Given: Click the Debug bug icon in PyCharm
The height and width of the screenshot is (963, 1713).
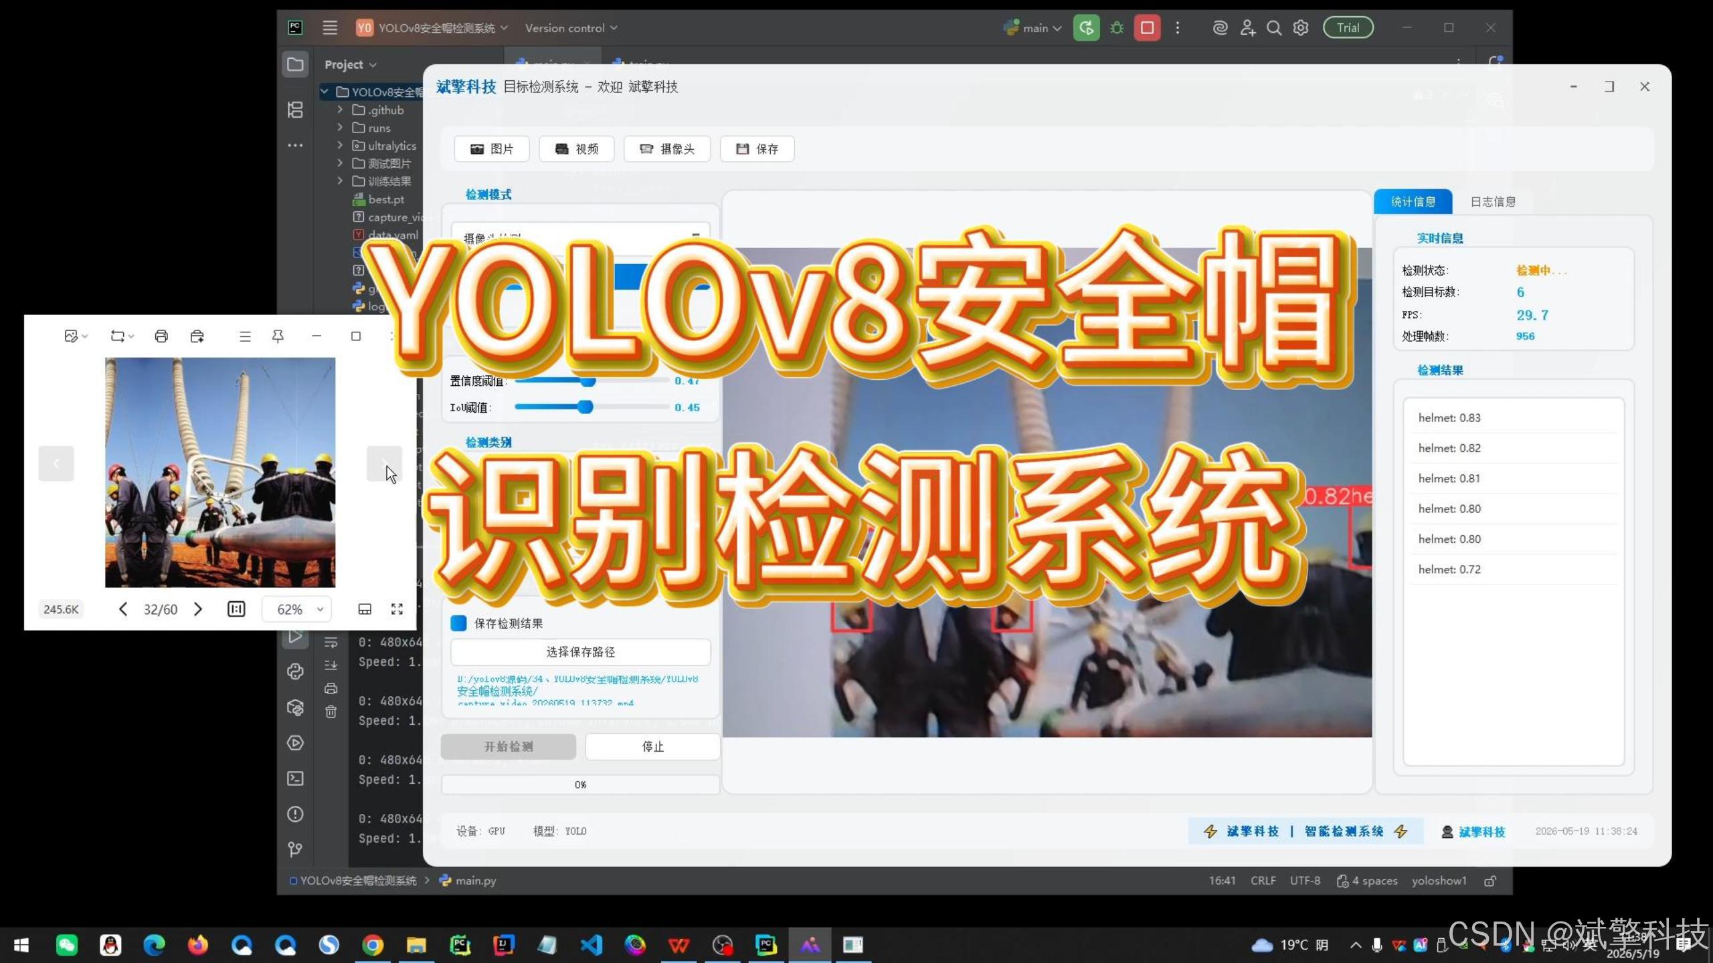Looking at the screenshot, I should (1117, 27).
